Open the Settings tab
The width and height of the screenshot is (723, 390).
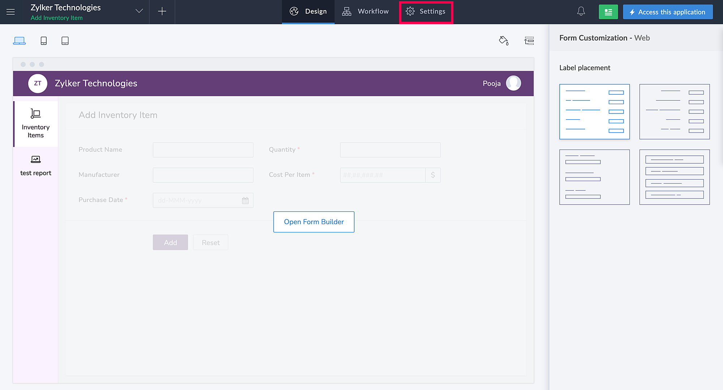pyautogui.click(x=426, y=12)
